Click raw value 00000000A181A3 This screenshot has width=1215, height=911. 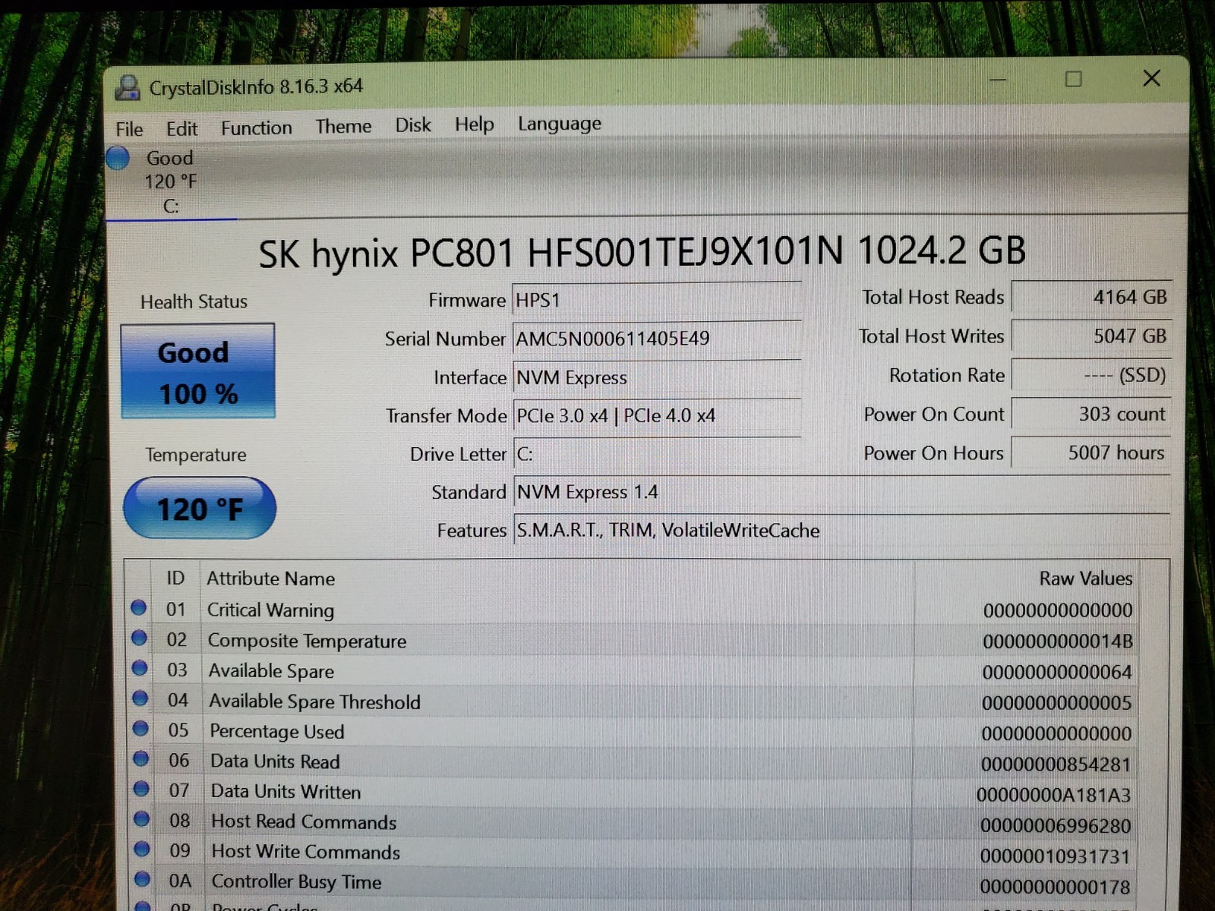click(x=1053, y=795)
